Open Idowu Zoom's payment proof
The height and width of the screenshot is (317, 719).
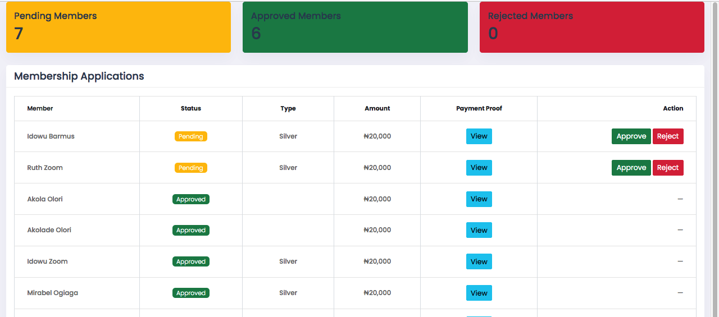tap(479, 261)
